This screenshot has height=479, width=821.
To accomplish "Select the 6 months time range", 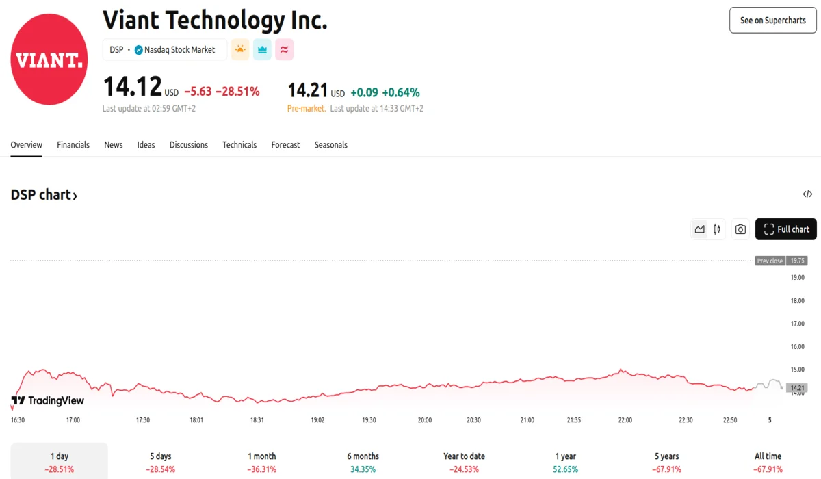I will [x=363, y=462].
